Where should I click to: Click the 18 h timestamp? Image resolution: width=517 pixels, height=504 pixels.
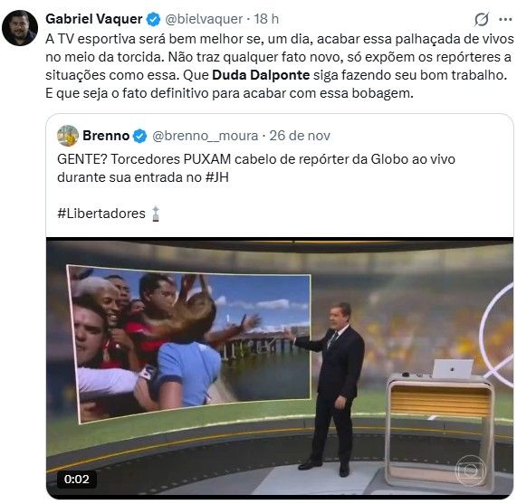click(266, 19)
